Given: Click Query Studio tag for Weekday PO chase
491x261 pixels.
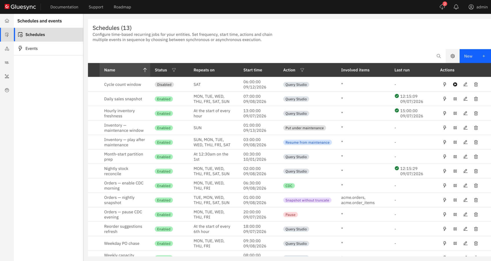Looking at the screenshot, I should 296,244.
